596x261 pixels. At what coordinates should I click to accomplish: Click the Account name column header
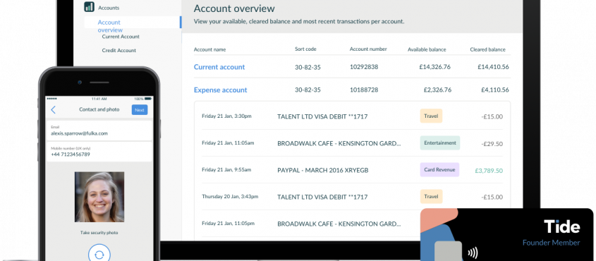point(209,49)
